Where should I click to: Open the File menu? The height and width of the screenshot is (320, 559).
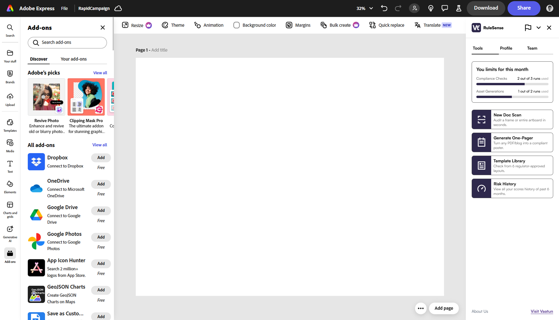(64, 8)
